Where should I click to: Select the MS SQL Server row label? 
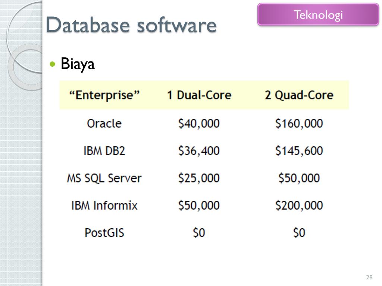pyautogui.click(x=104, y=178)
